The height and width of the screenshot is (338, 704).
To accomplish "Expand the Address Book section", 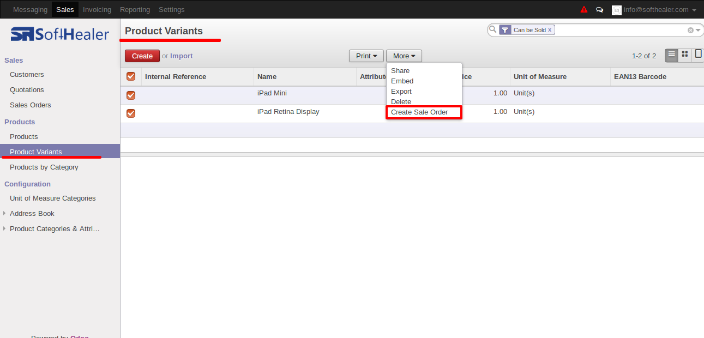I will click(32, 213).
